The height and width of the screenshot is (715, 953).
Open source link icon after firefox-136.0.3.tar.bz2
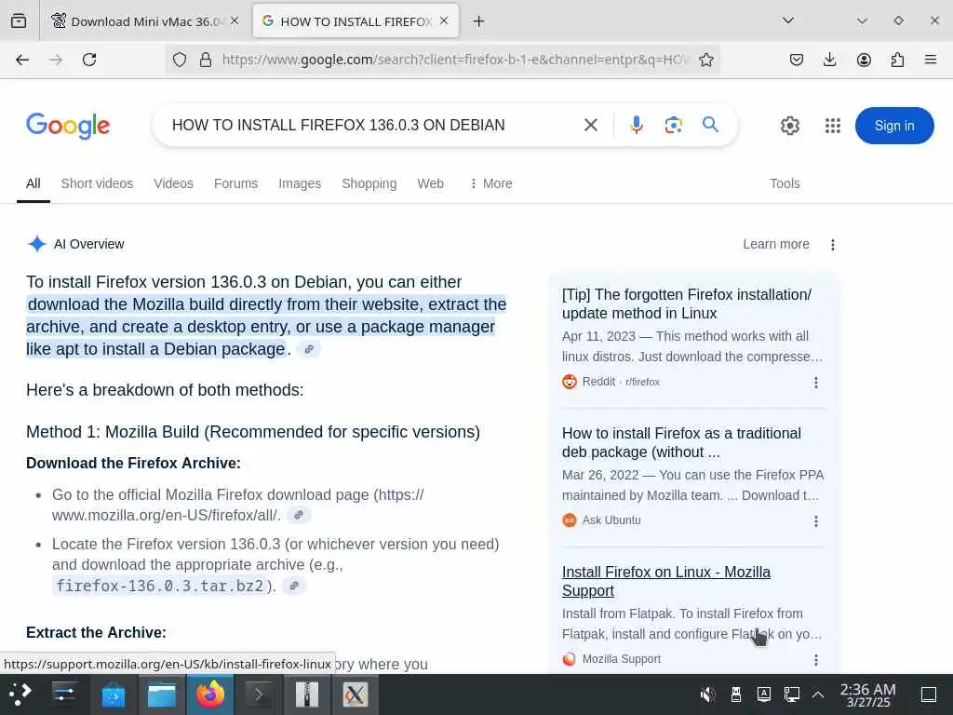294,586
